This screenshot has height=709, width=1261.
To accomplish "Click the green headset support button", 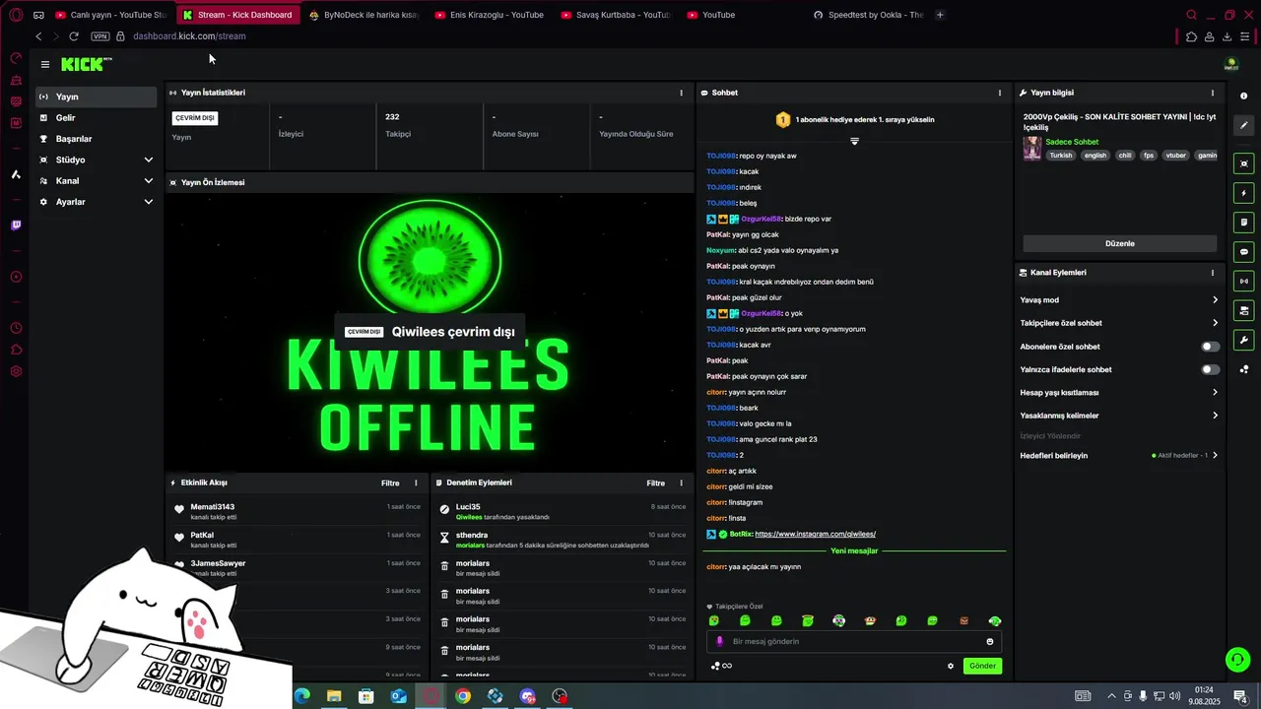I will point(1236,659).
